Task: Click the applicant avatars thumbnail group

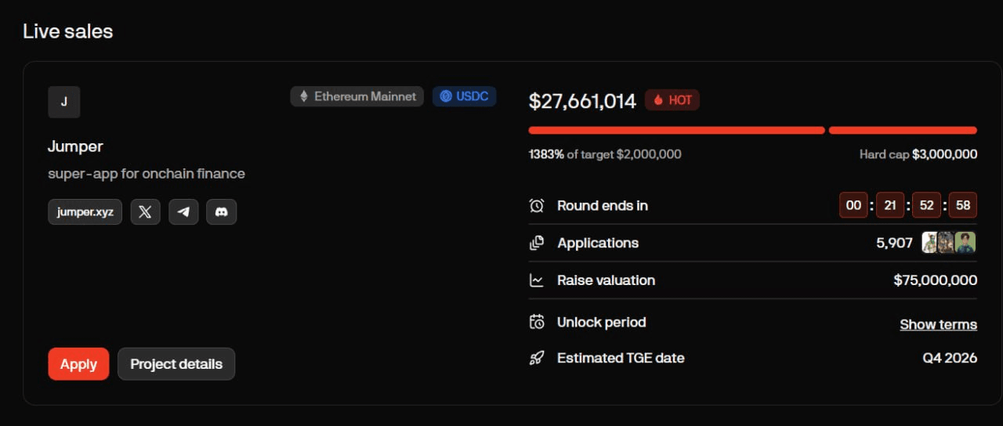Action: click(949, 243)
